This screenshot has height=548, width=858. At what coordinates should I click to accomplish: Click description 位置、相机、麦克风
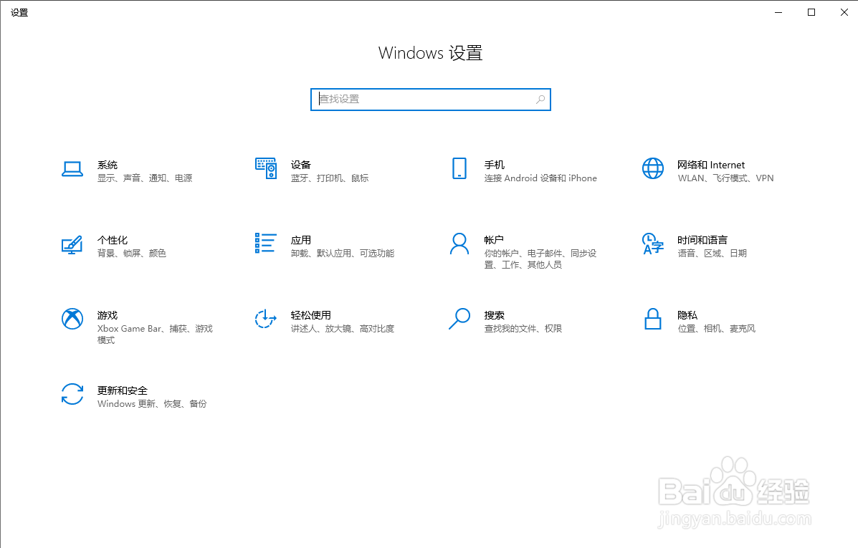coord(716,329)
